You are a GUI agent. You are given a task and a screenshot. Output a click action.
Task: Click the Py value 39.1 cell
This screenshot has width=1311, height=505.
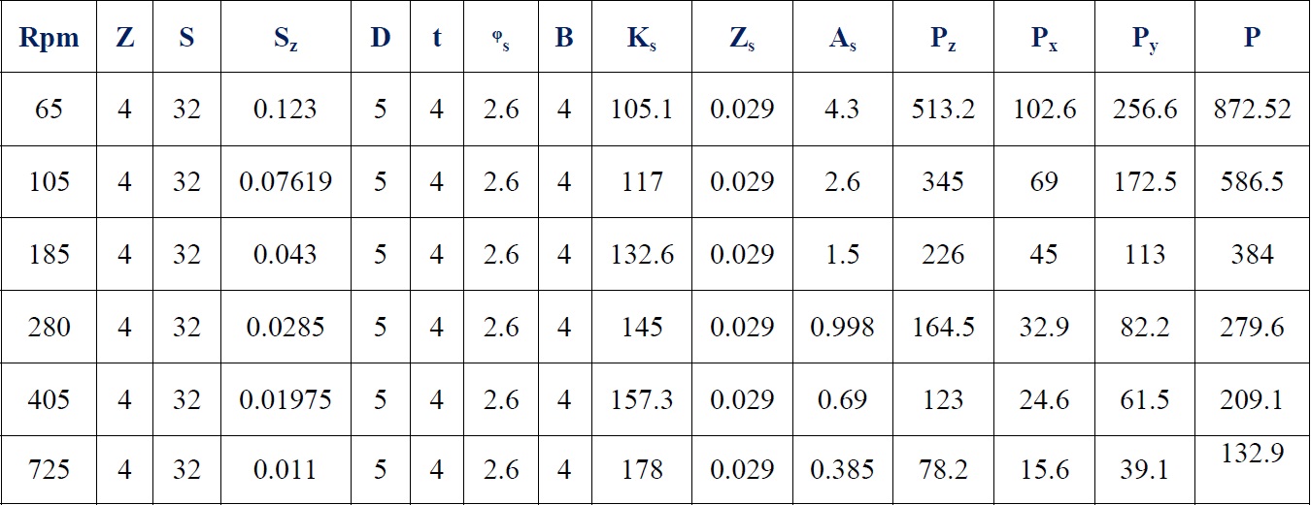(x=1145, y=469)
